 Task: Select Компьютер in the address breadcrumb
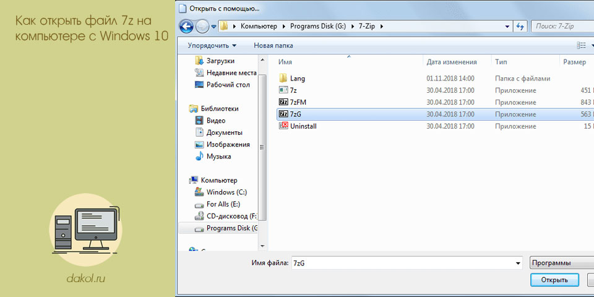click(259, 27)
